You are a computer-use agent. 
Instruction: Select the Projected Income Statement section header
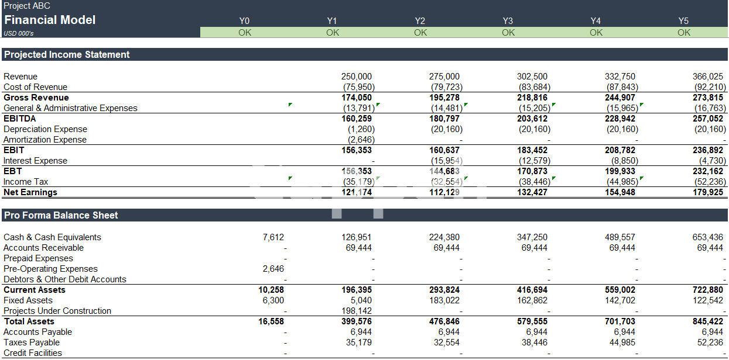67,54
